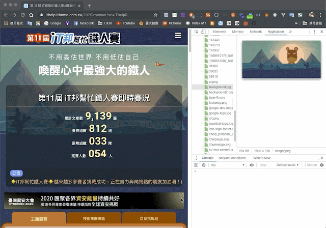
Task: Open the top context dropdown
Action: pos(227,165)
